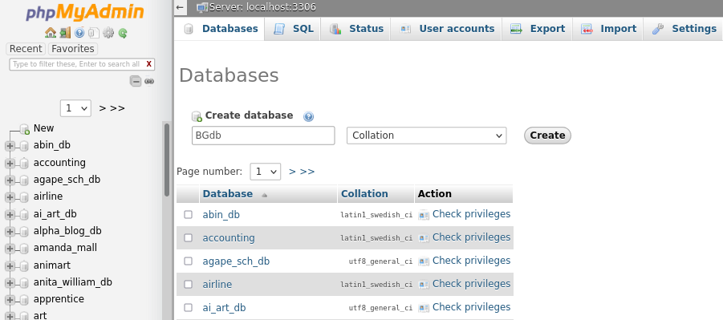Open the Import tab
Screen dimensions: 723x320
[x=607, y=29]
